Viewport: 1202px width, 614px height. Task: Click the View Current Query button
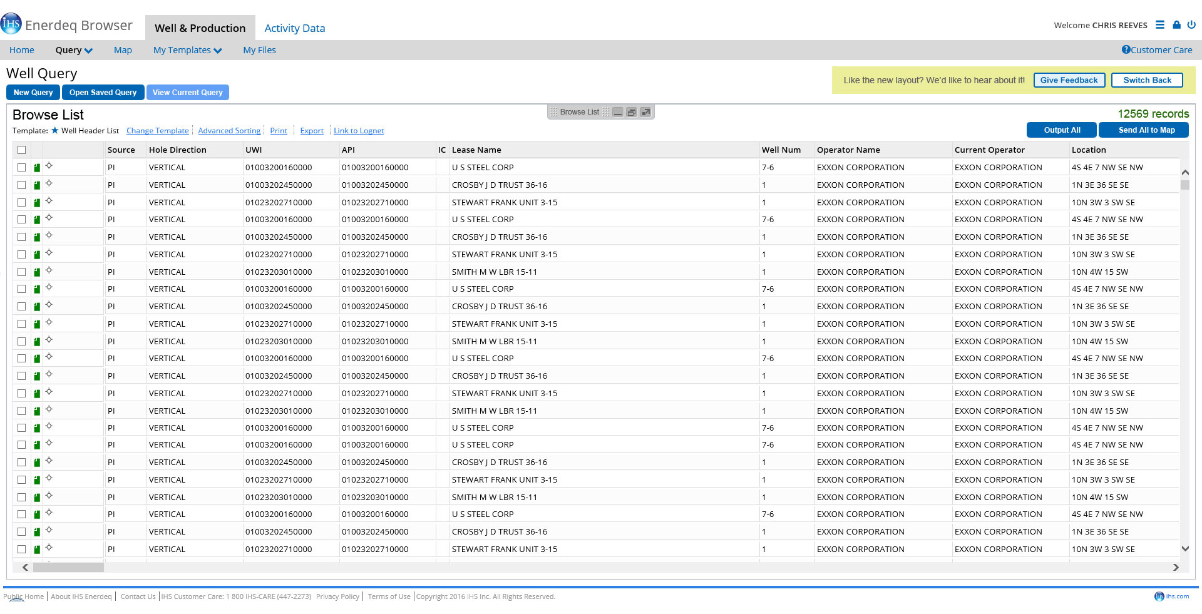coord(188,92)
